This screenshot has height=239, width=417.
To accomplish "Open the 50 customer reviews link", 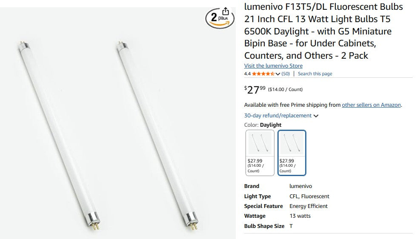I will [286, 74].
